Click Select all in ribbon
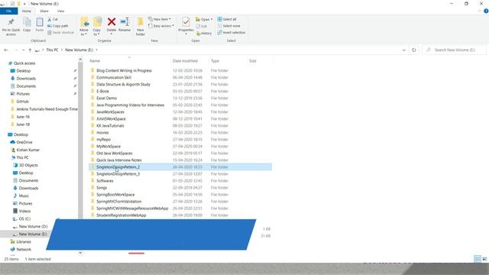 click(227, 19)
